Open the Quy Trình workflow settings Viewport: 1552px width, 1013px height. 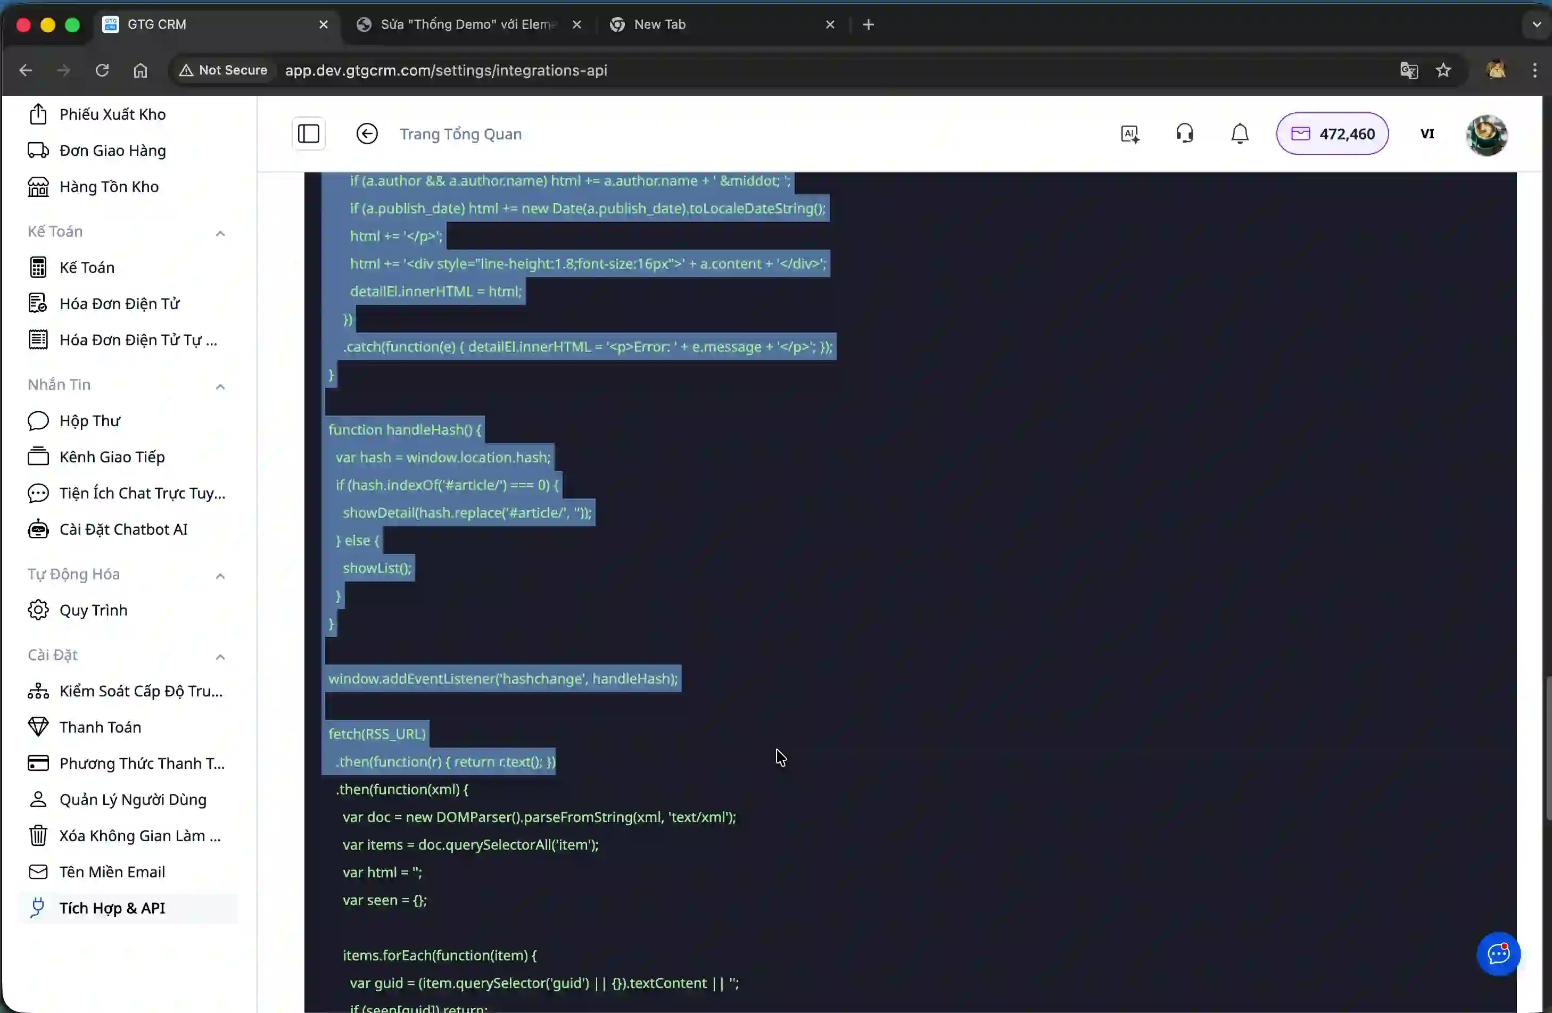pyautogui.click(x=93, y=610)
